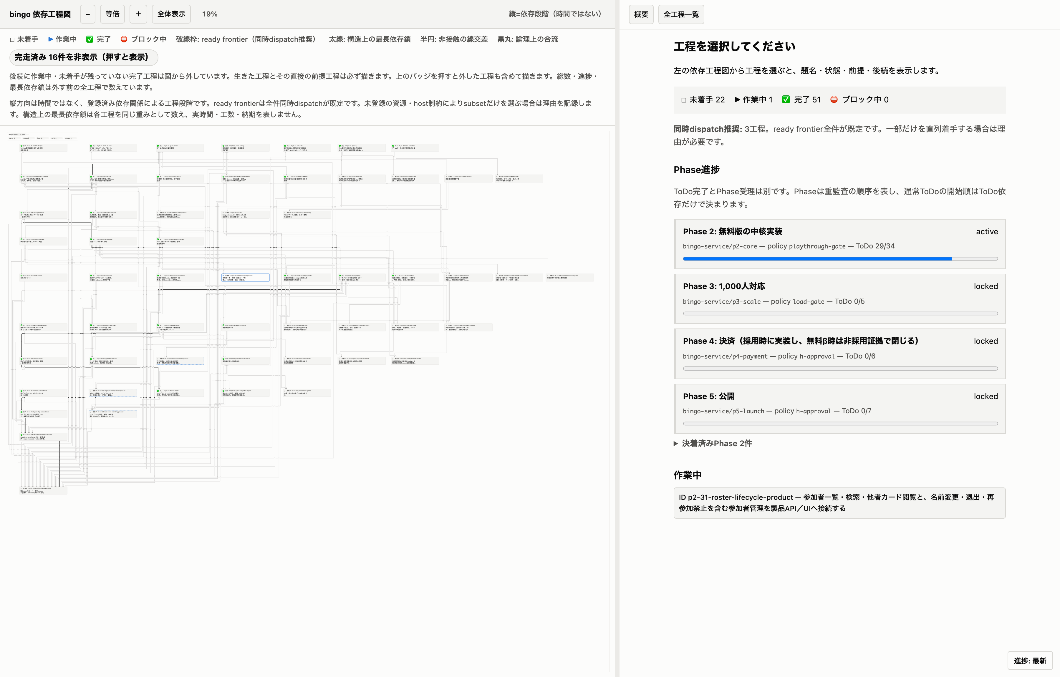Select graph node p1-13-payment-failure-model
Viewport: 1060px width, 677px height.
(43, 179)
